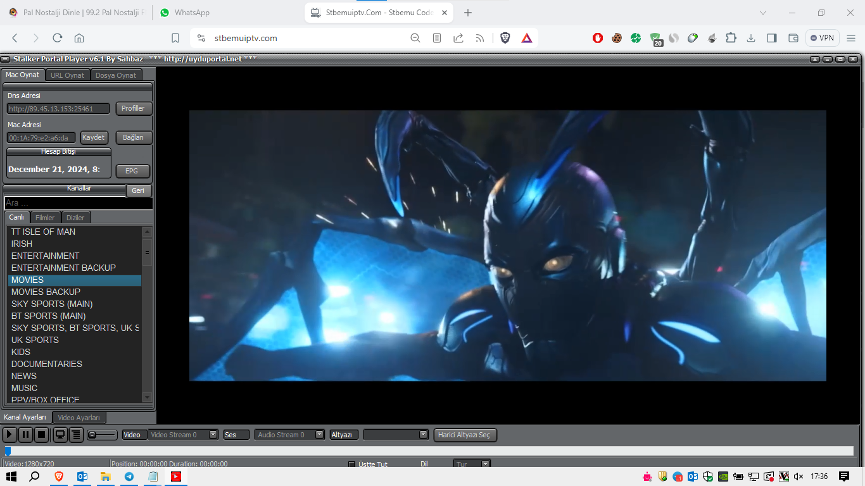Select the Filmler tab

pos(45,218)
